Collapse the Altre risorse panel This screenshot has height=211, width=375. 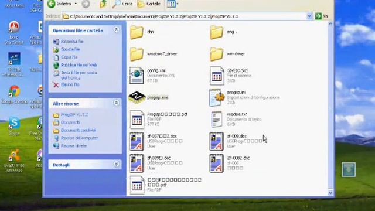[116, 103]
